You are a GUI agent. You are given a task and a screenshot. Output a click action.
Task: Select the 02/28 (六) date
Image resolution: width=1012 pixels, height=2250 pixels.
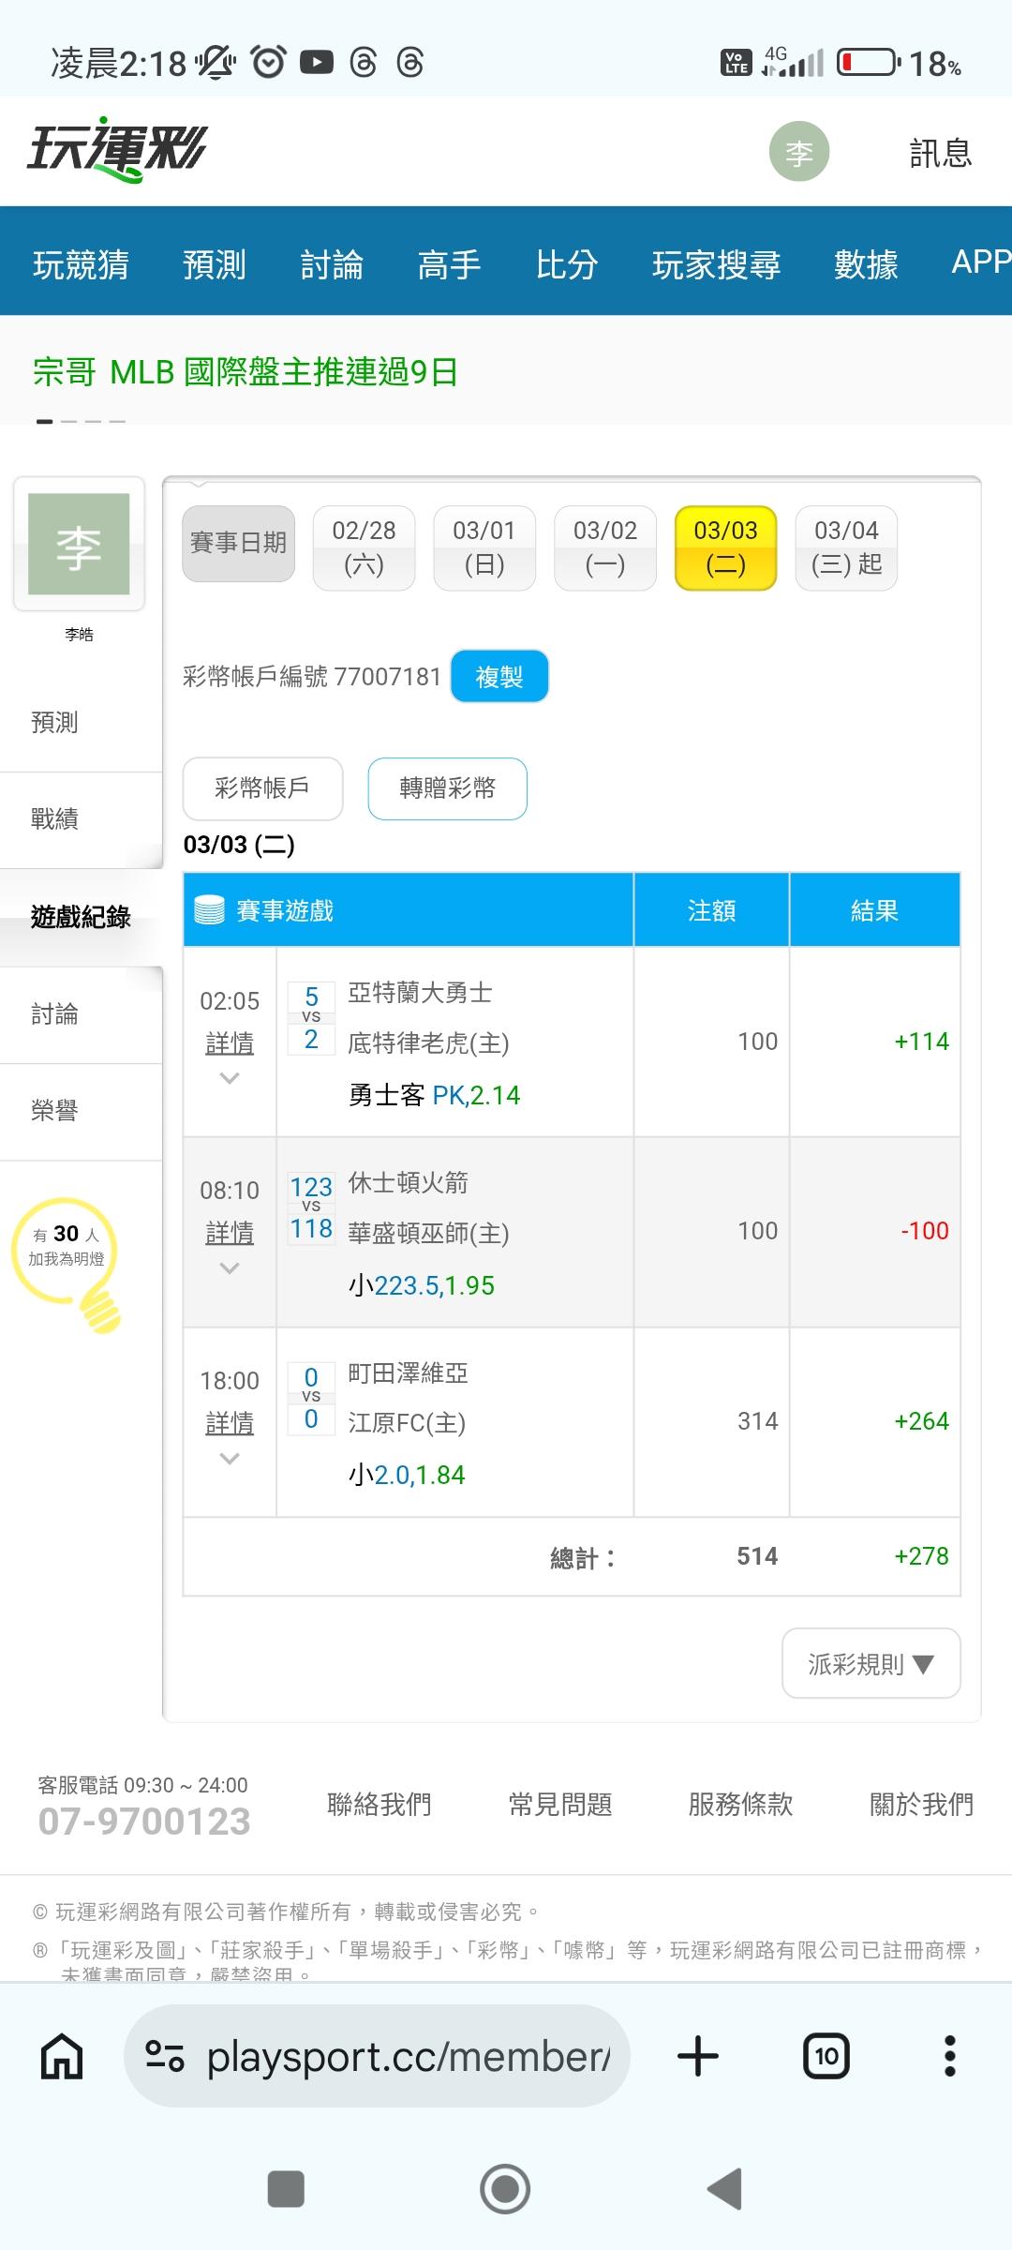click(x=364, y=547)
